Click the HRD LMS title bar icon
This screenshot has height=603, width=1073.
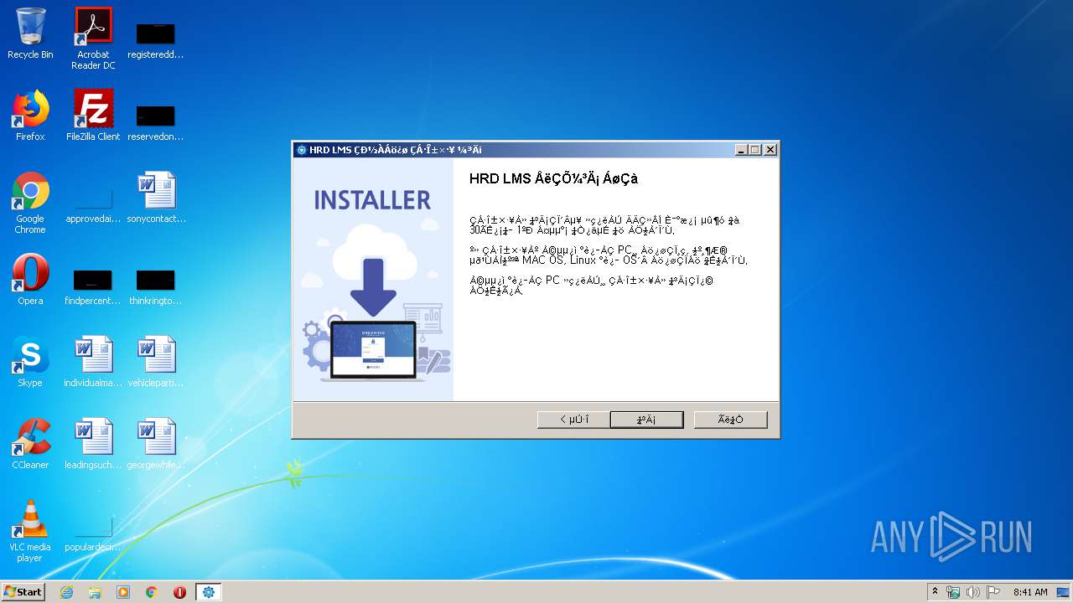coord(302,150)
